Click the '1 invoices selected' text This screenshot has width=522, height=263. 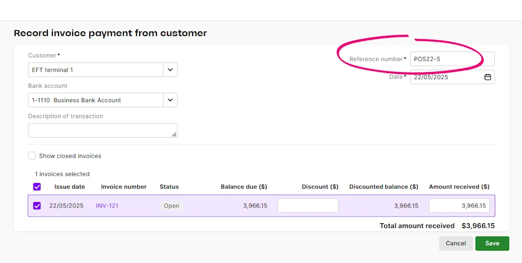[x=62, y=174]
